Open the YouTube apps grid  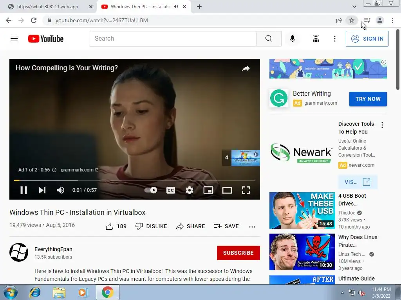[x=316, y=39]
